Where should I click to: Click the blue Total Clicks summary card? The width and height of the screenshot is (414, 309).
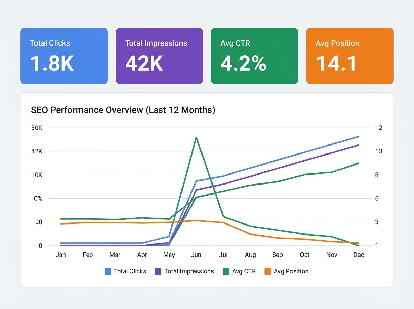click(x=64, y=56)
